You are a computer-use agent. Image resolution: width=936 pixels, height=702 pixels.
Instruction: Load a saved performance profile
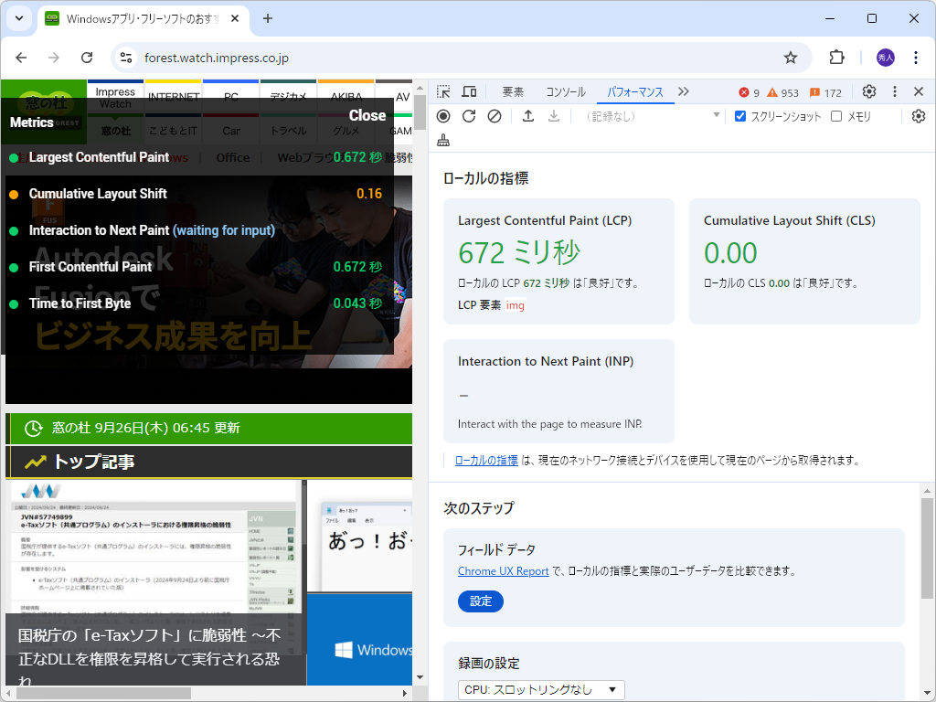click(x=527, y=116)
